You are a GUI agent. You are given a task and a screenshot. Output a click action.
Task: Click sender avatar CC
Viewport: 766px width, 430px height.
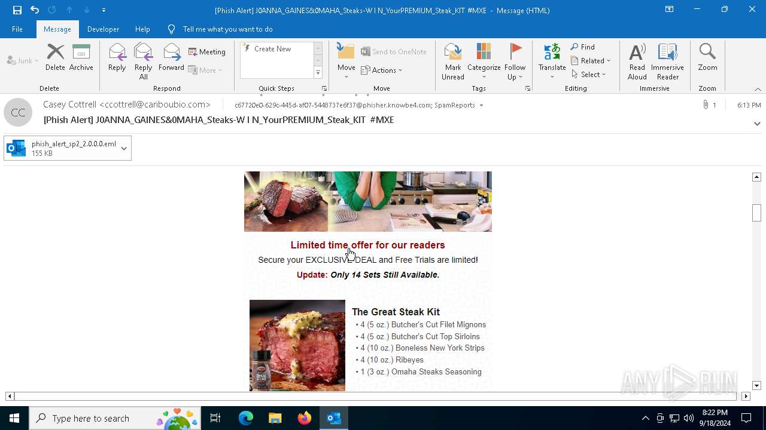(x=18, y=112)
